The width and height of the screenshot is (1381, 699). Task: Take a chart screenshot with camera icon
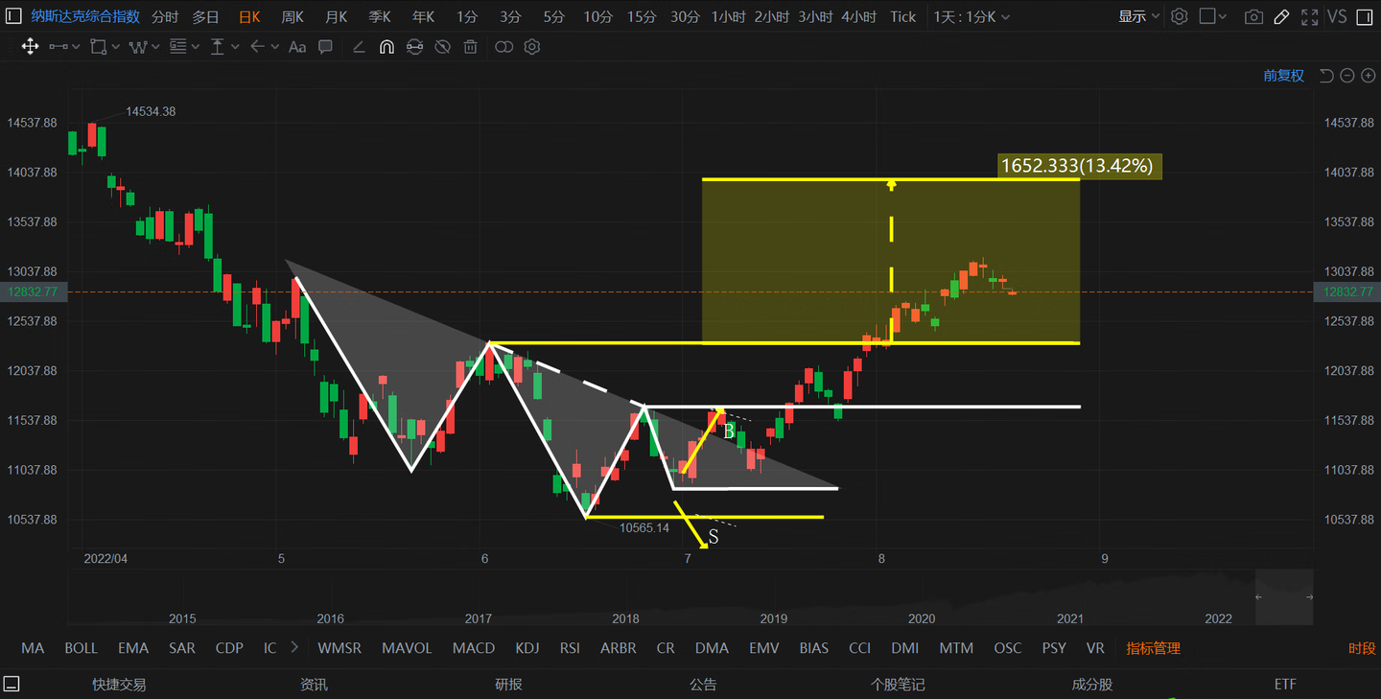1253,16
